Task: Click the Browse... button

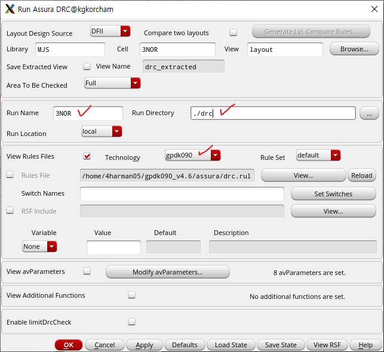Action: coord(354,49)
